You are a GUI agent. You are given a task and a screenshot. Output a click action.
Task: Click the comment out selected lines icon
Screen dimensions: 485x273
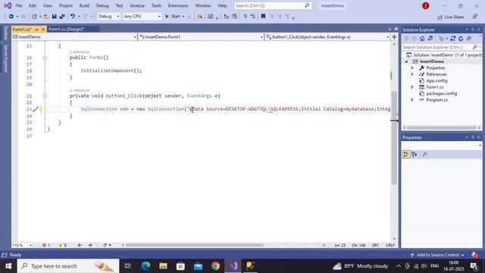click(x=245, y=17)
